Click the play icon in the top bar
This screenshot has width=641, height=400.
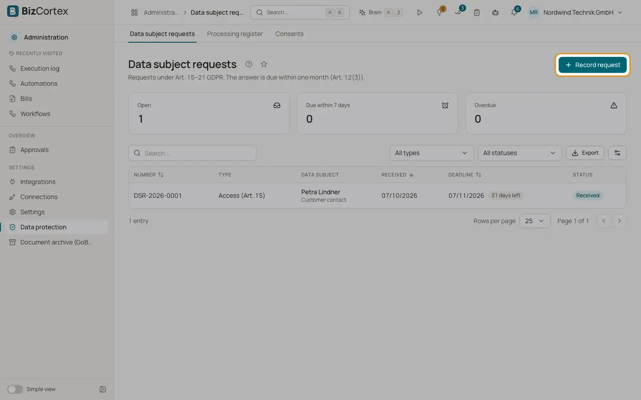(x=419, y=12)
